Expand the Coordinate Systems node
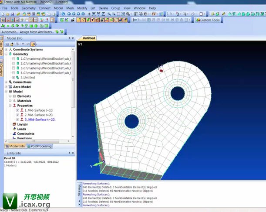Screen dimensions: 266x212 [6, 49]
